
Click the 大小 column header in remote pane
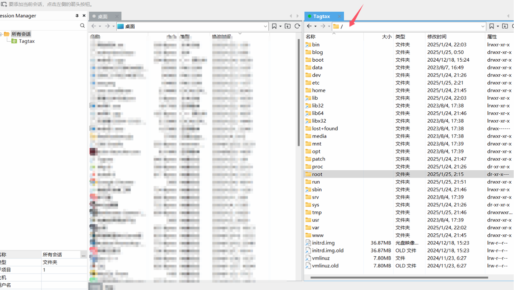(x=386, y=36)
